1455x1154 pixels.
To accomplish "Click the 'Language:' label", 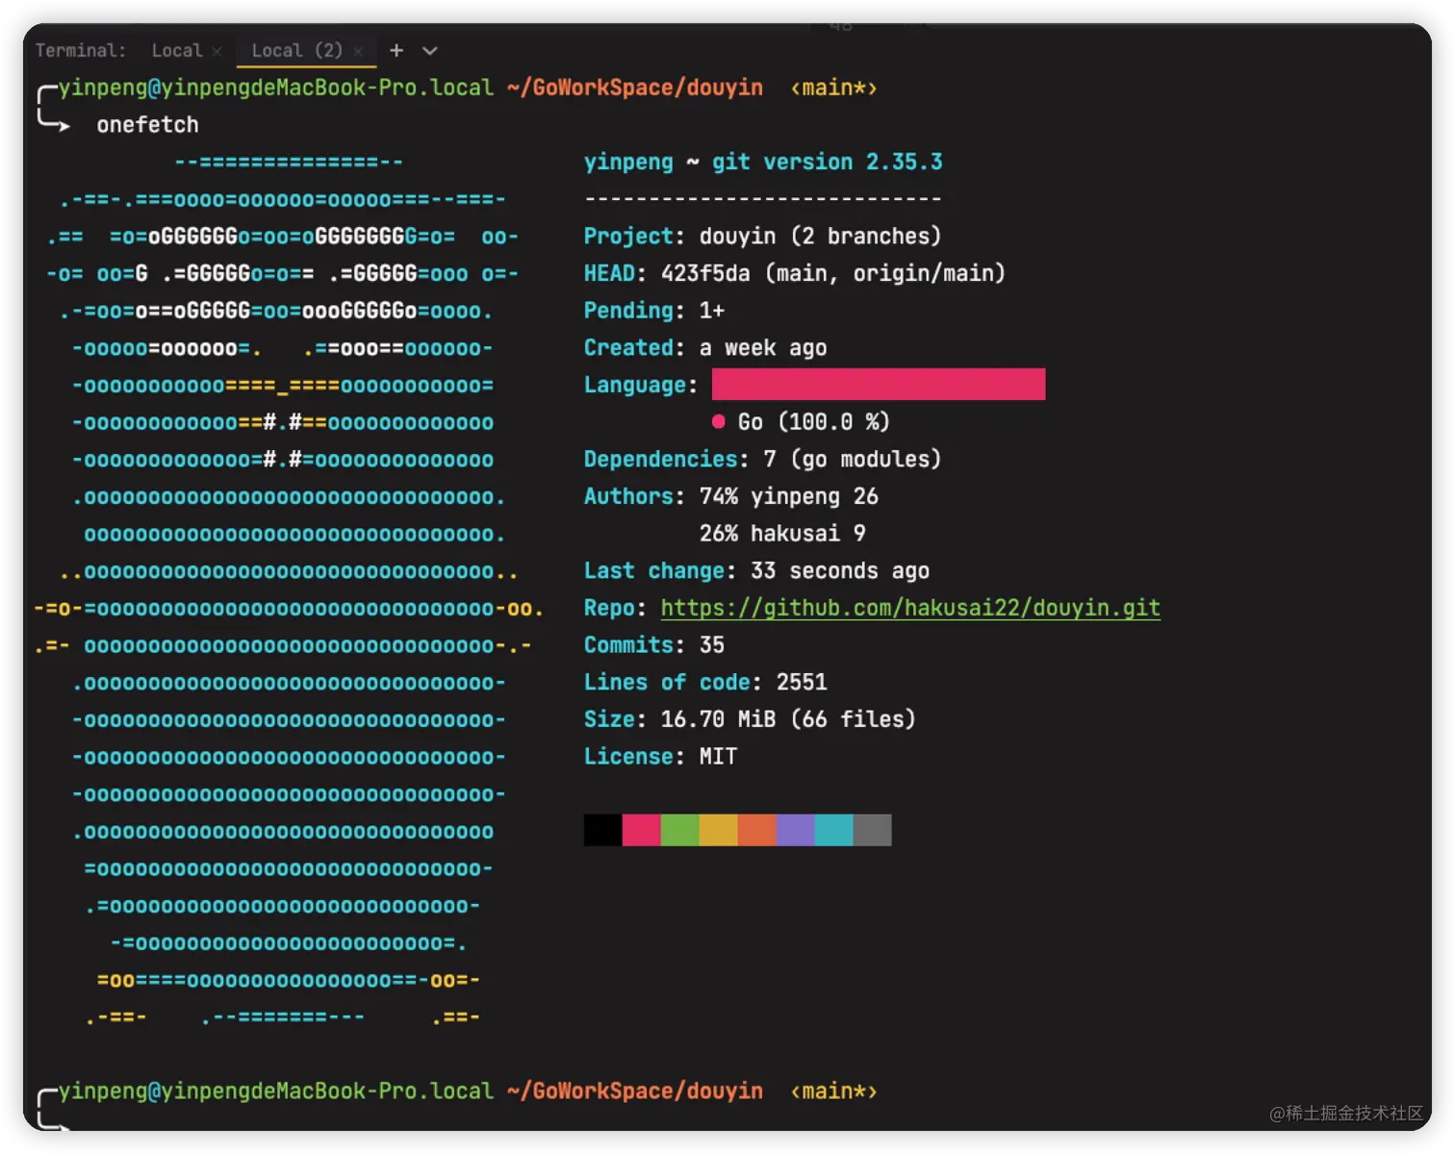I will point(641,385).
